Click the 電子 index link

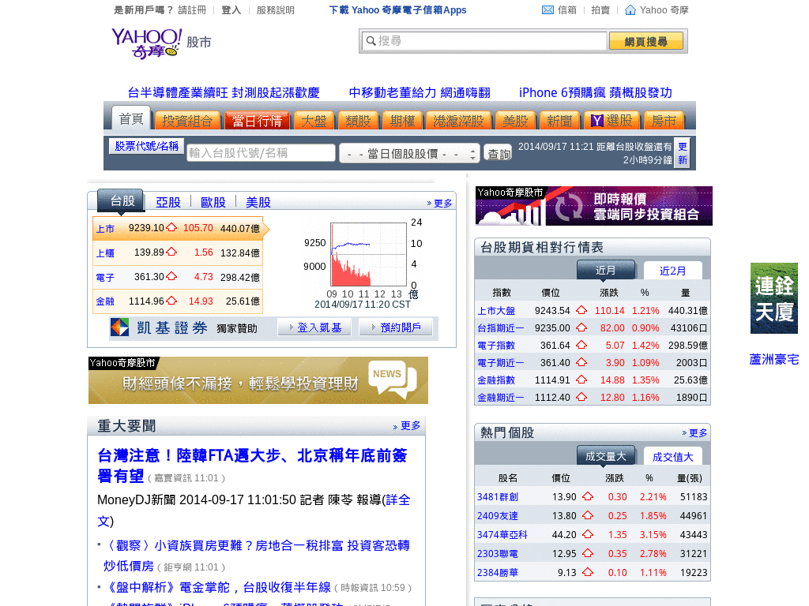(105, 277)
